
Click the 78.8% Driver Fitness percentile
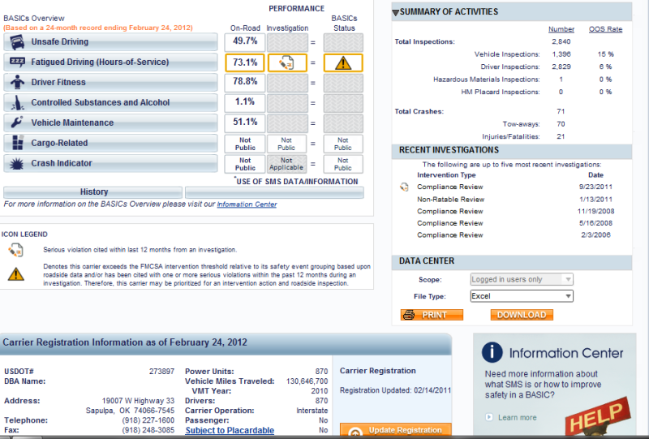pos(245,83)
